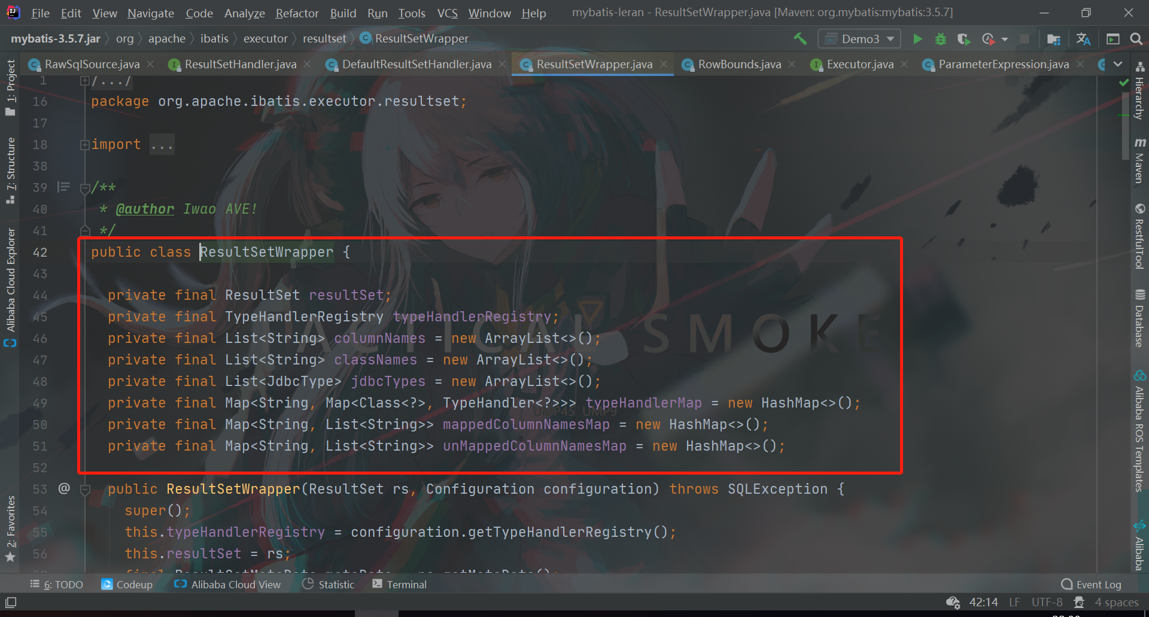1149x617 pixels.
Task: Open the Favorites tool window
Action: 10,528
